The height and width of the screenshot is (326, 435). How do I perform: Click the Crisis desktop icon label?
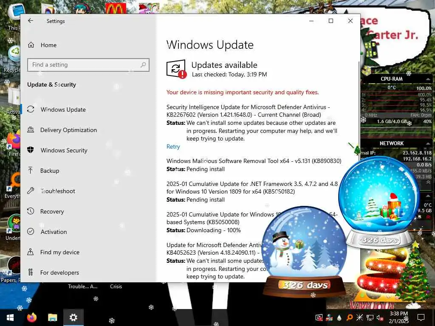coord(116,287)
